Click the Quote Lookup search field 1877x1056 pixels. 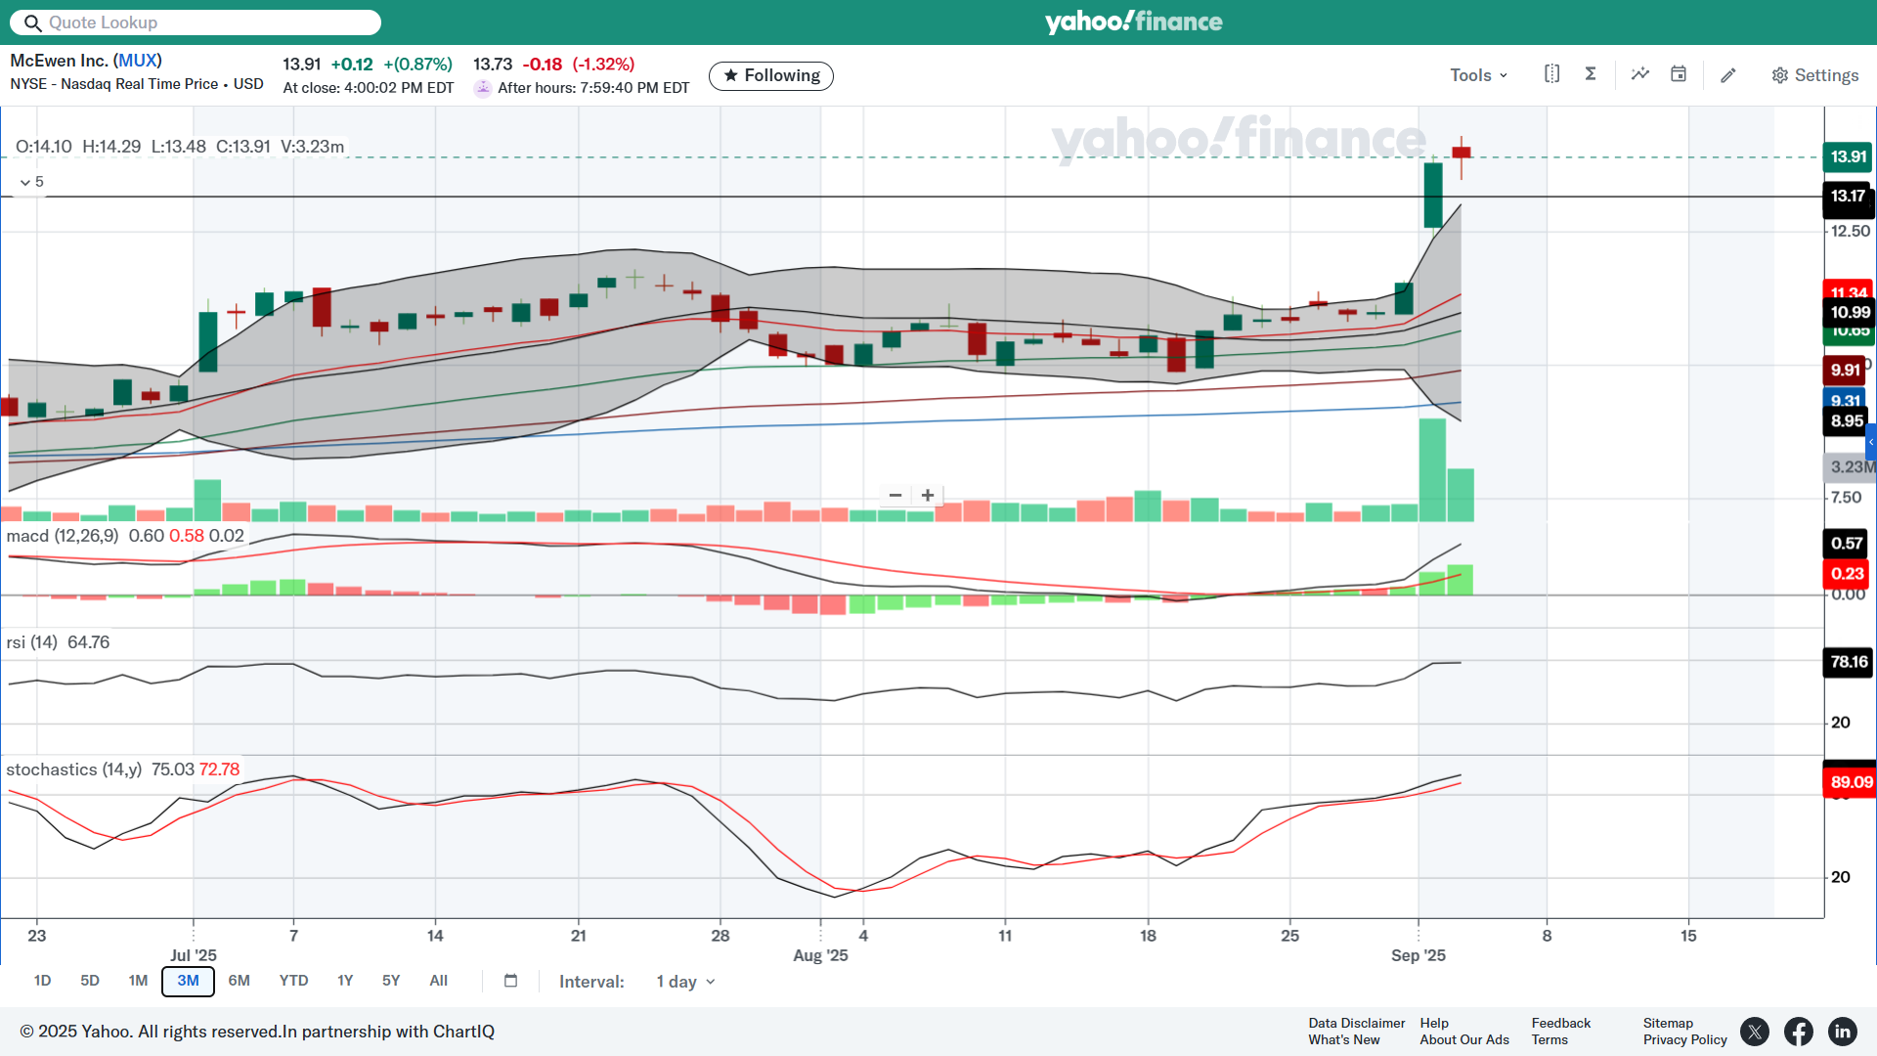[196, 22]
